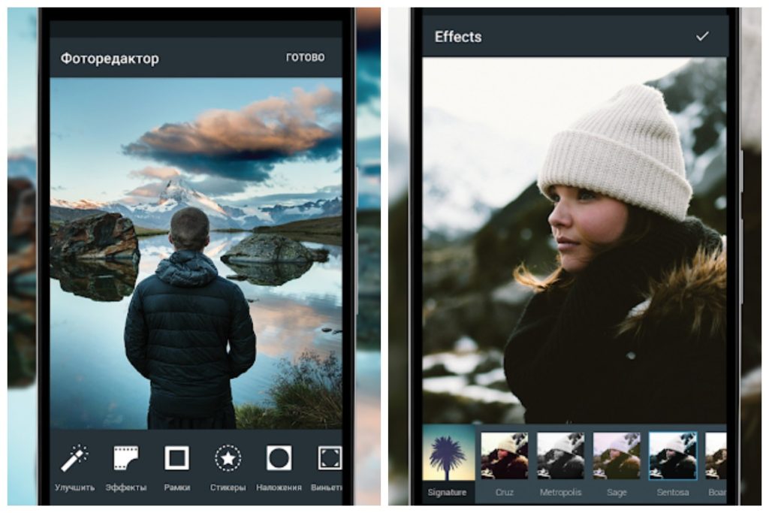Open the Эффекты film strip icon

[x=126, y=458]
